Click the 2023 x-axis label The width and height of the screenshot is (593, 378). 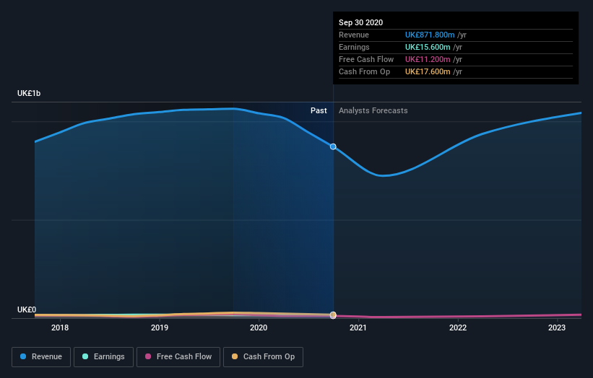click(x=557, y=328)
